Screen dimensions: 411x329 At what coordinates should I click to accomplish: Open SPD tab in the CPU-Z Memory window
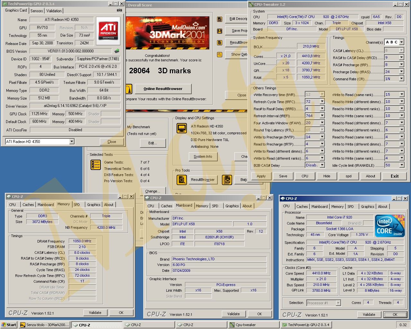77,205
